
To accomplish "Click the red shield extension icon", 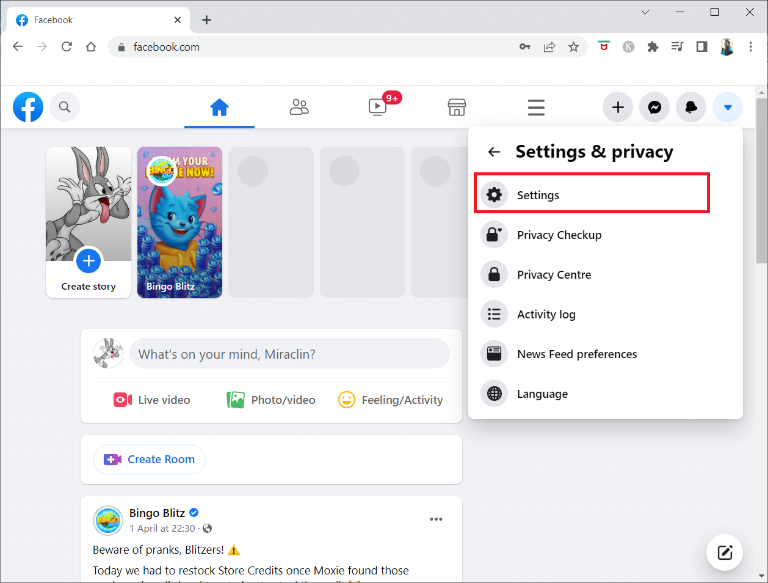I will pyautogui.click(x=604, y=46).
